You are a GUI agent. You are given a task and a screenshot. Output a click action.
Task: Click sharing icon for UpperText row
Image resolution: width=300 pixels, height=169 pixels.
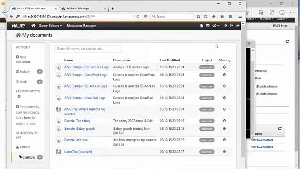click(x=225, y=151)
